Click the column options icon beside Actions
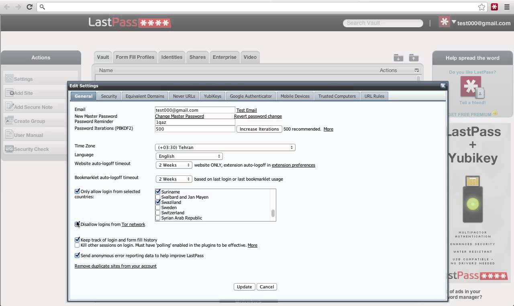This screenshot has width=514, height=306. tap(416, 70)
